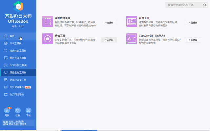Click the 下载 download icon
210x131 pixels.
[29, 110]
